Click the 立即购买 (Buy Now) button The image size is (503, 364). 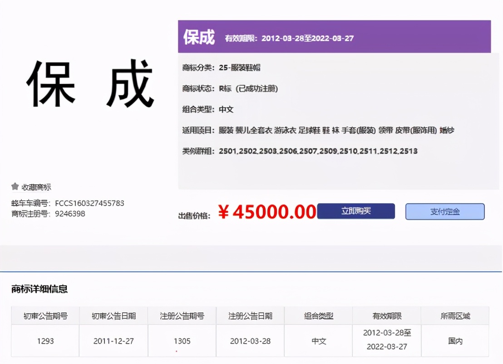[356, 211]
